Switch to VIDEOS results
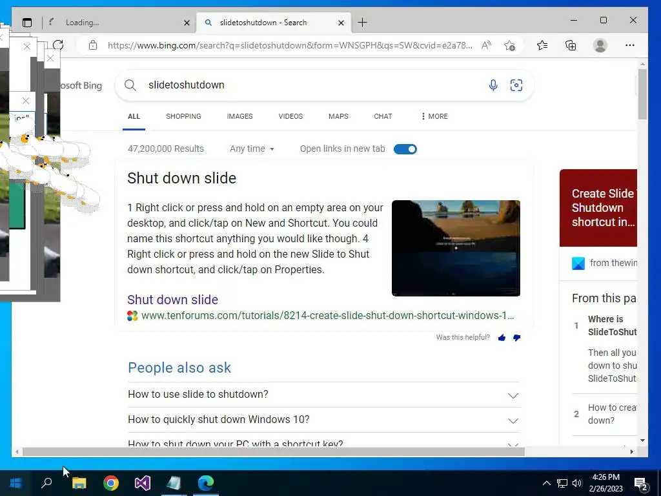The width and height of the screenshot is (661, 496). (x=290, y=116)
